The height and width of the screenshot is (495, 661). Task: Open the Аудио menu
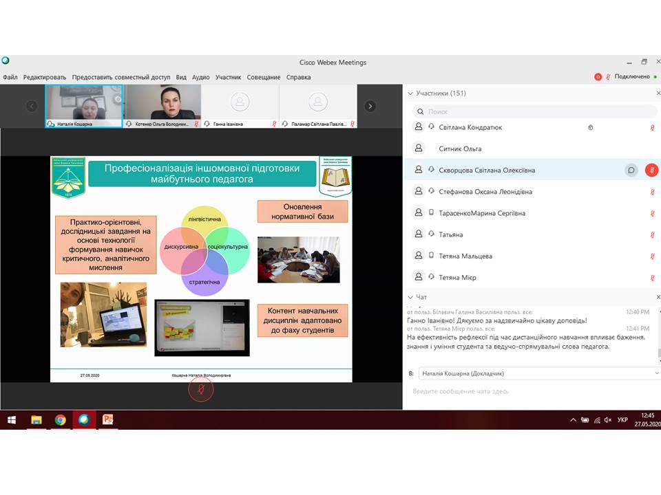(x=200, y=77)
